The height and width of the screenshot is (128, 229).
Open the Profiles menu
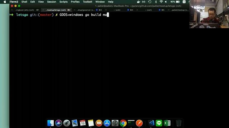[x=75, y=2]
